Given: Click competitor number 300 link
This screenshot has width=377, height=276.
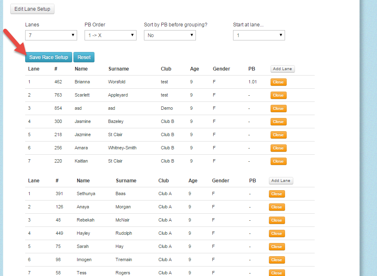Looking at the screenshot, I should pyautogui.click(x=59, y=121).
